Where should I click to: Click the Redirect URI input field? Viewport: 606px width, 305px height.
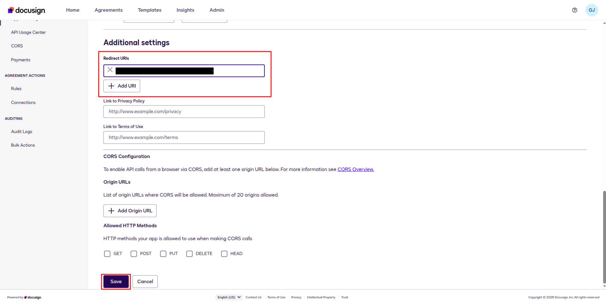coord(184,71)
